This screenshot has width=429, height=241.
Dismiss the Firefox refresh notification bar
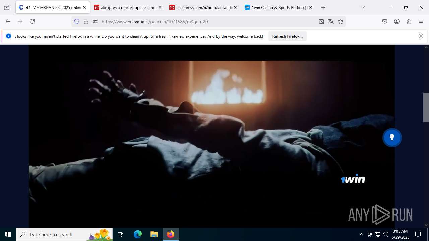421,36
